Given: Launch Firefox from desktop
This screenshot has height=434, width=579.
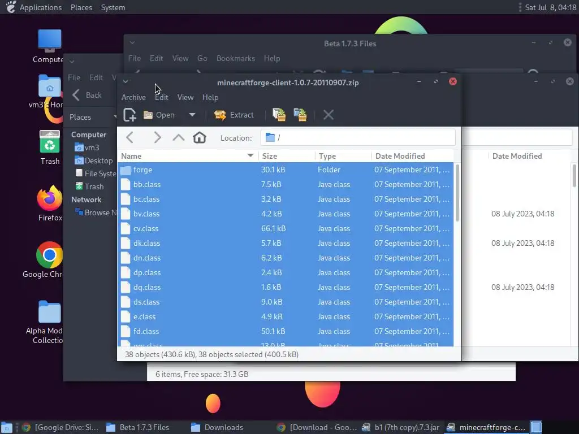Looking at the screenshot, I should coord(50,203).
